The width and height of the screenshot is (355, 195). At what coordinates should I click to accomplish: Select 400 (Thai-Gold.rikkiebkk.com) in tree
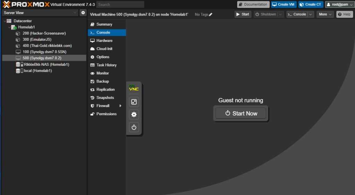[x=44, y=46]
